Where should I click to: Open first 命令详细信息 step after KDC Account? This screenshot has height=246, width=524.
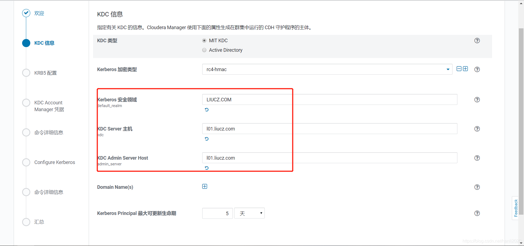click(49, 132)
